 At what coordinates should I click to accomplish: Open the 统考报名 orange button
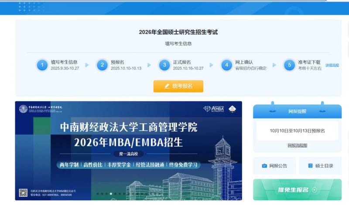coord(178,86)
